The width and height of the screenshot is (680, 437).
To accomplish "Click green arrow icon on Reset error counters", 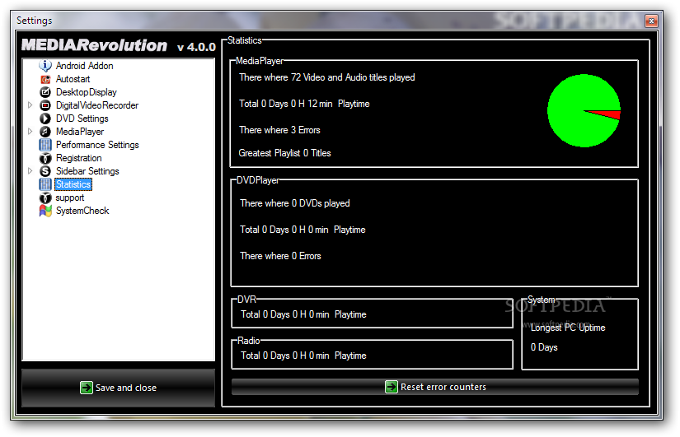I will [392, 387].
